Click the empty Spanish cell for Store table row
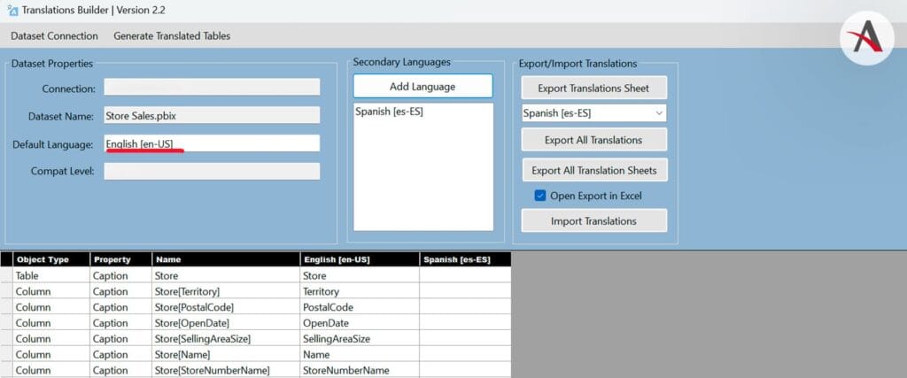 (x=465, y=276)
